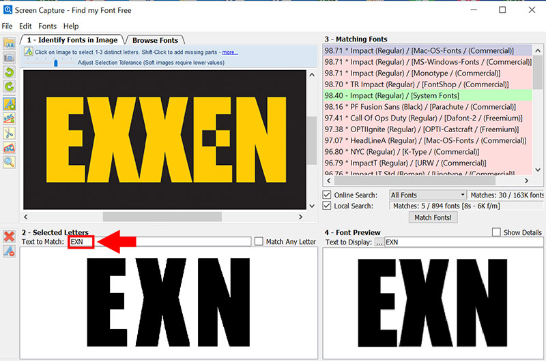Click the selected letters EXN preview

pos(168,302)
